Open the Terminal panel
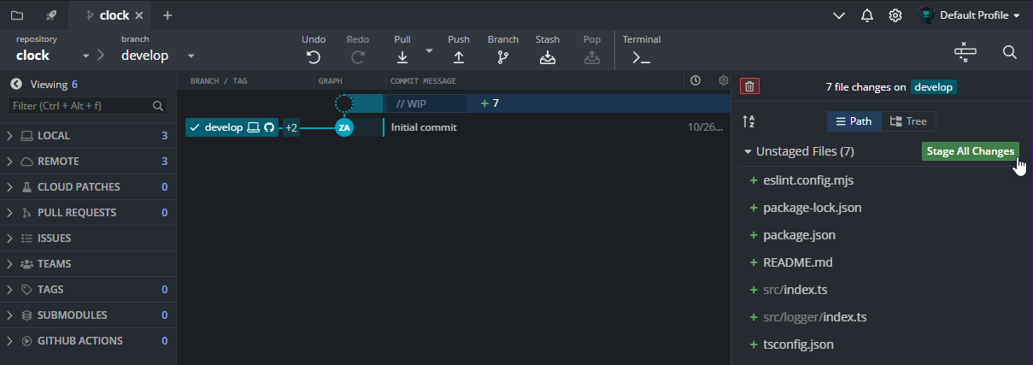This screenshot has width=1033, height=365. [641, 57]
